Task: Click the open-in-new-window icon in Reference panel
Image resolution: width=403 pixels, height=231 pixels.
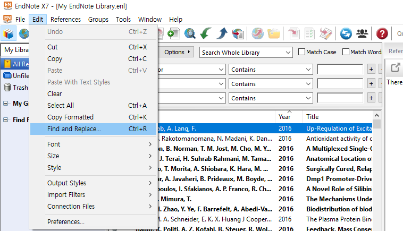Action: (395, 68)
